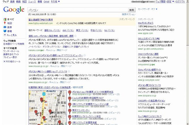Open the セーフサーチ オフ dropdown
Screen dimensions: 191x125
148,9
